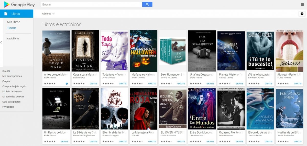307x146 pixels.
Task: Click author Israel Moreno
Action: point(138,78)
